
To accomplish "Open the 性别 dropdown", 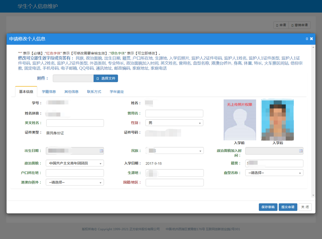I will point(174,123).
